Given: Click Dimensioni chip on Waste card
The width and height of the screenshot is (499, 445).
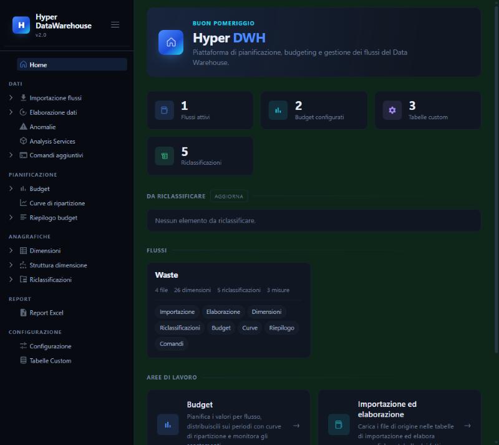Looking at the screenshot, I should click(x=267, y=312).
